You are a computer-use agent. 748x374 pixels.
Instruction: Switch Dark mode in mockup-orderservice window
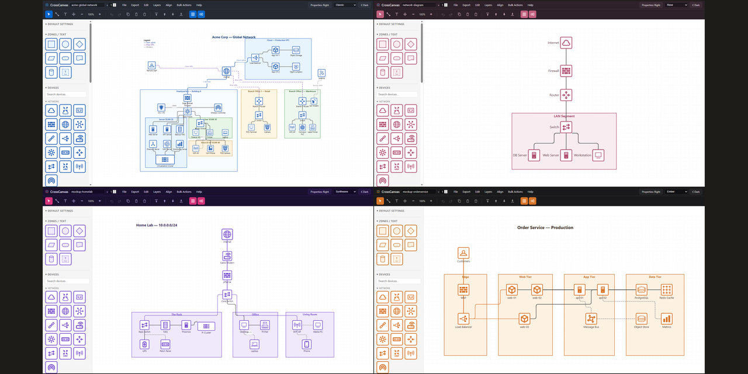[695, 192]
